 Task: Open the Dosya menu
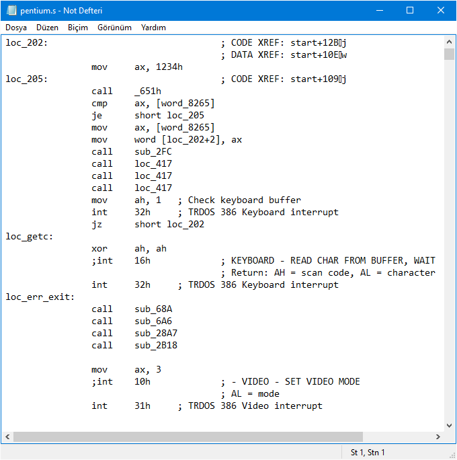coord(16,28)
